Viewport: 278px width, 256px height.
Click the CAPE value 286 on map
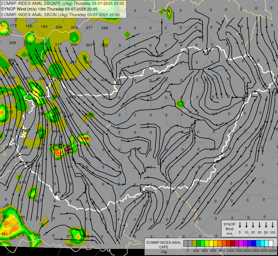click(73, 80)
